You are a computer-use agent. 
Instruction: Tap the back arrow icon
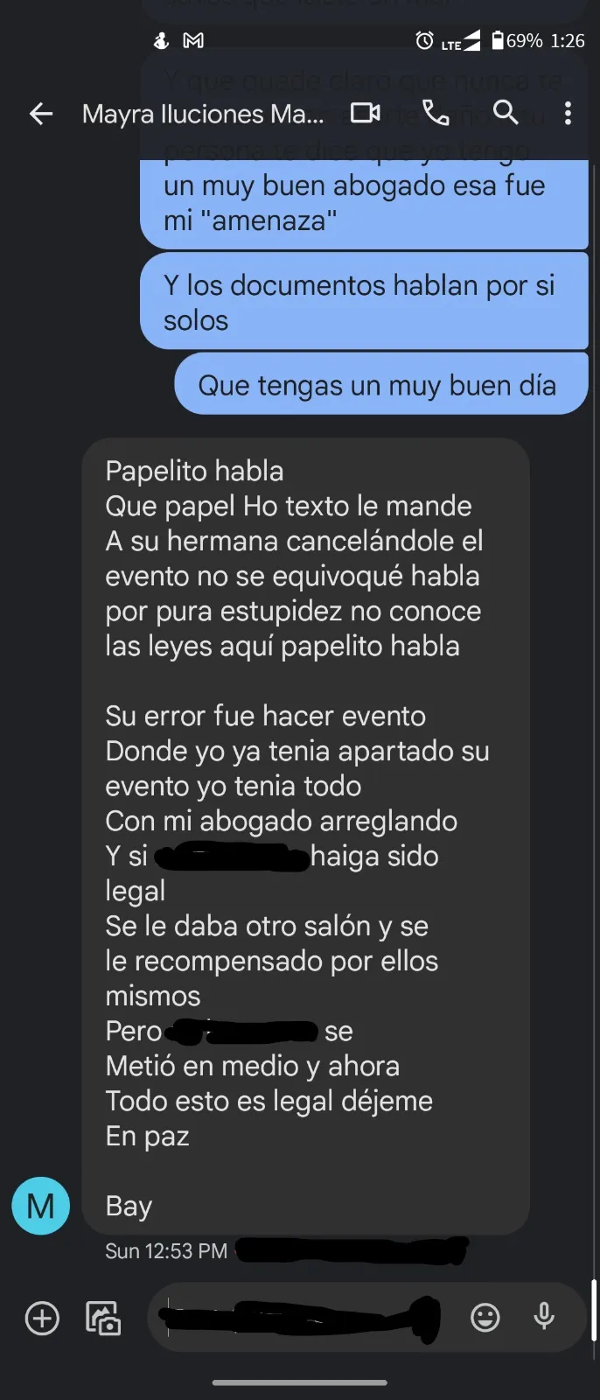pos(41,113)
